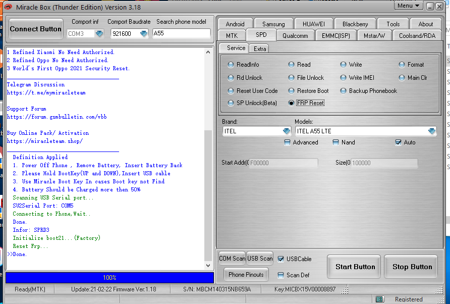The width and height of the screenshot is (450, 304).
Task: Click the Update:21-02-22 Firmware Ver:1.18 text
Action: click(114, 289)
